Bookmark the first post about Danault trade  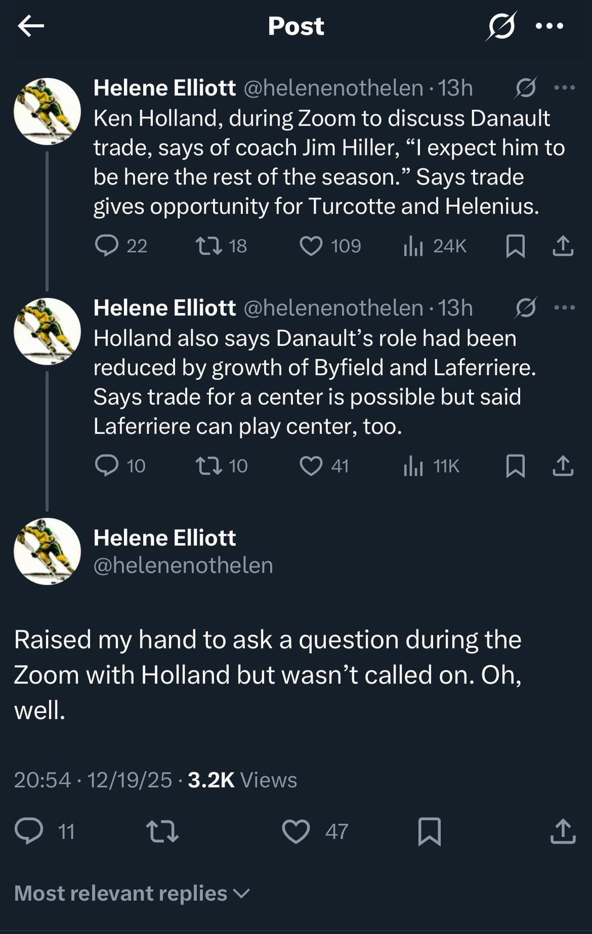[x=515, y=246]
